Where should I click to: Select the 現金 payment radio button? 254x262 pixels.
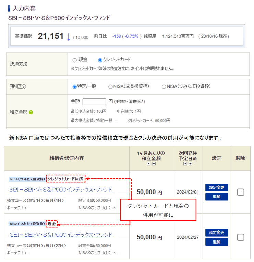(75, 60)
